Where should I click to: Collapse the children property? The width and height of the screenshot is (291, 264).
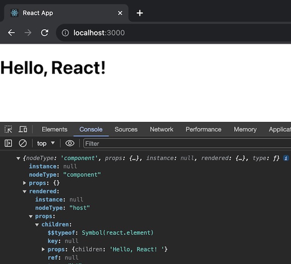tap(37, 225)
